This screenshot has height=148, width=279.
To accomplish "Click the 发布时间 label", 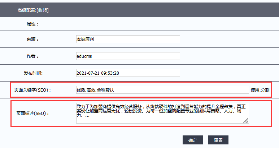I will click(x=33, y=73).
